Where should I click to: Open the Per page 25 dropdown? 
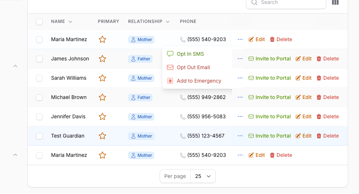point(203,176)
